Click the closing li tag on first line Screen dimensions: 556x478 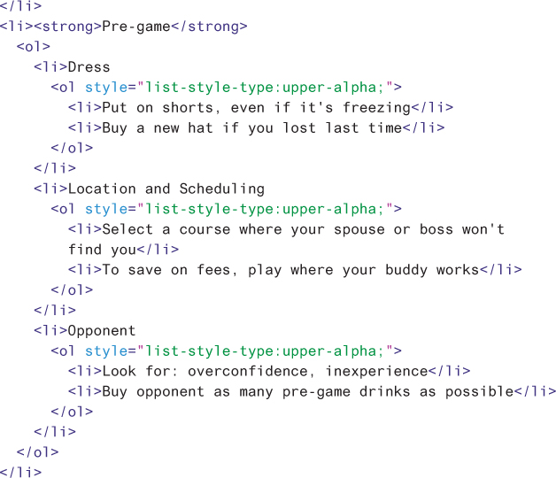tap(20, 5)
